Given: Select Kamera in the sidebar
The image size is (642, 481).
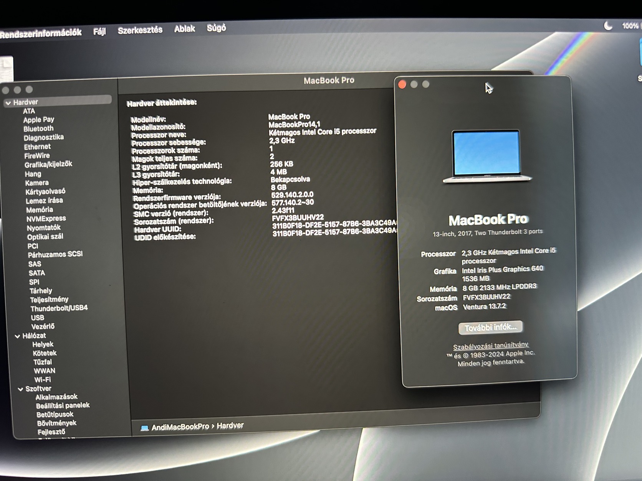Looking at the screenshot, I should click(x=37, y=183).
